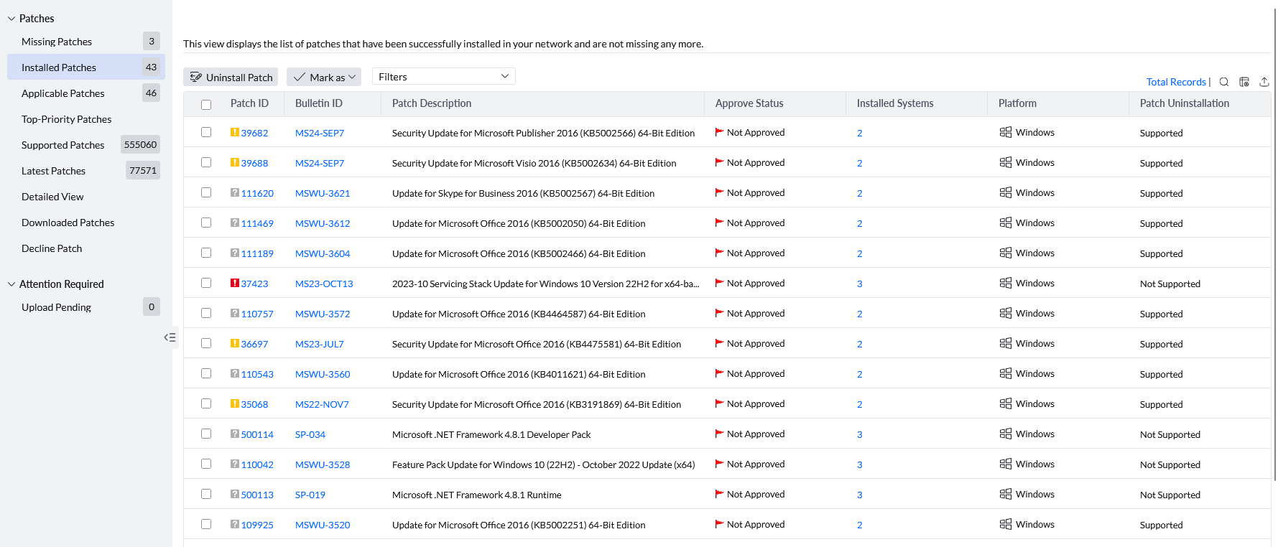Open the Total Records link
The height and width of the screenshot is (547, 1278).
click(x=1175, y=82)
